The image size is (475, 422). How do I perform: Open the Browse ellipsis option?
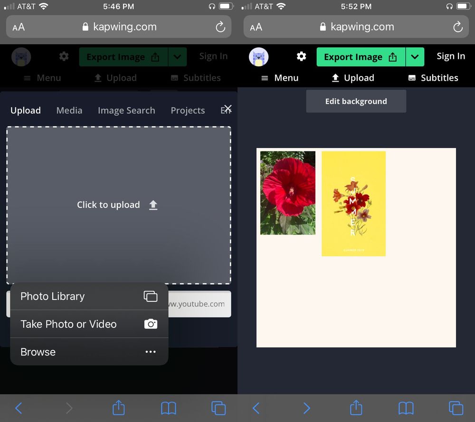coord(151,352)
